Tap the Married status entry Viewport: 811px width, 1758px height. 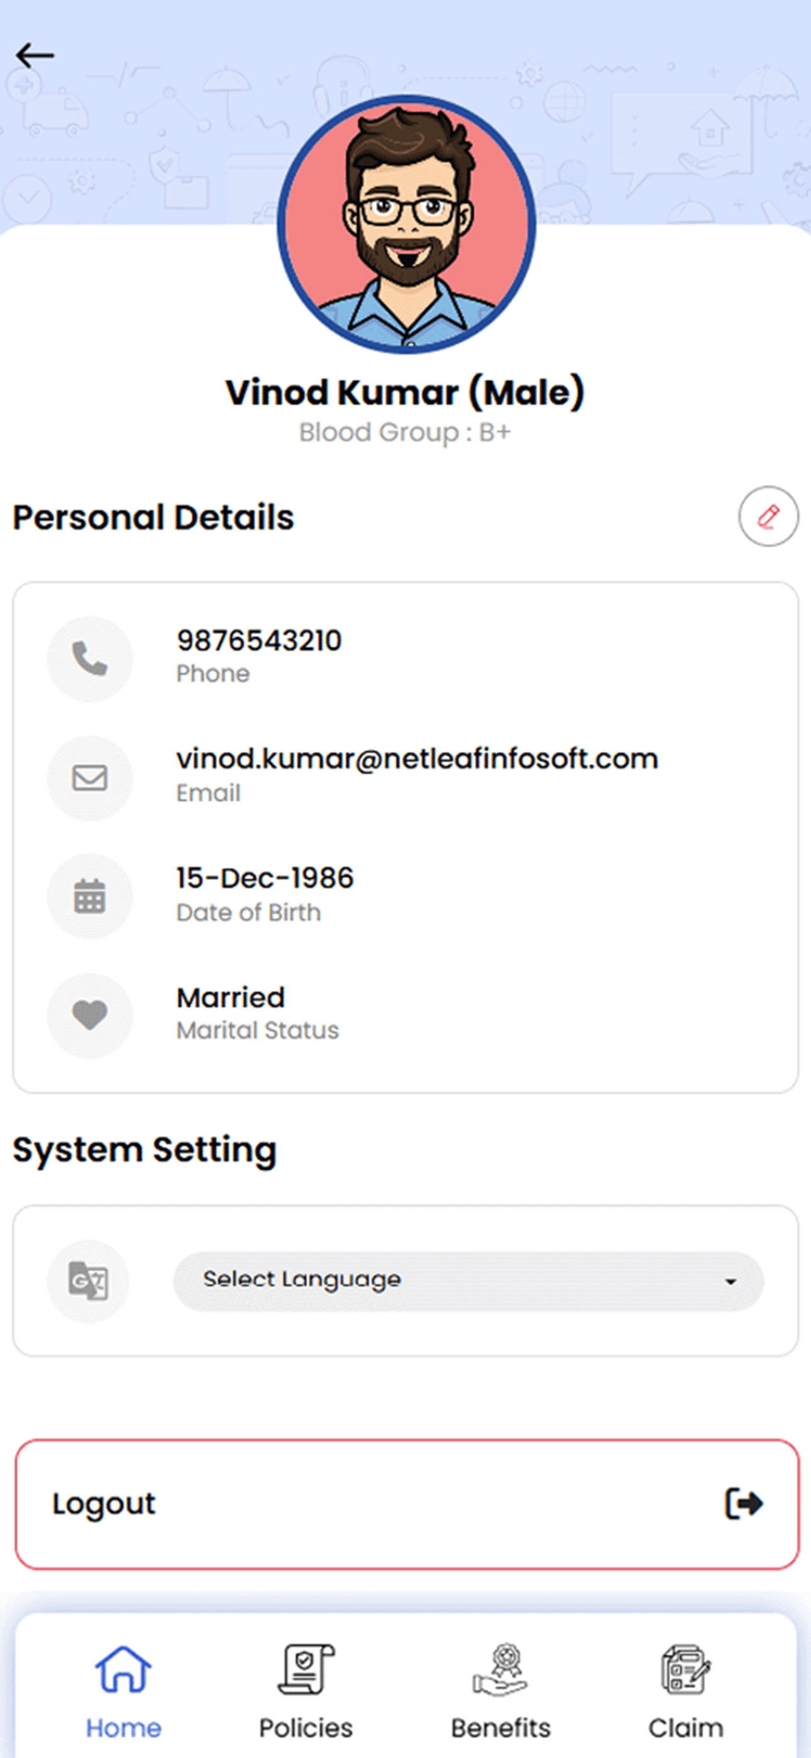click(231, 998)
